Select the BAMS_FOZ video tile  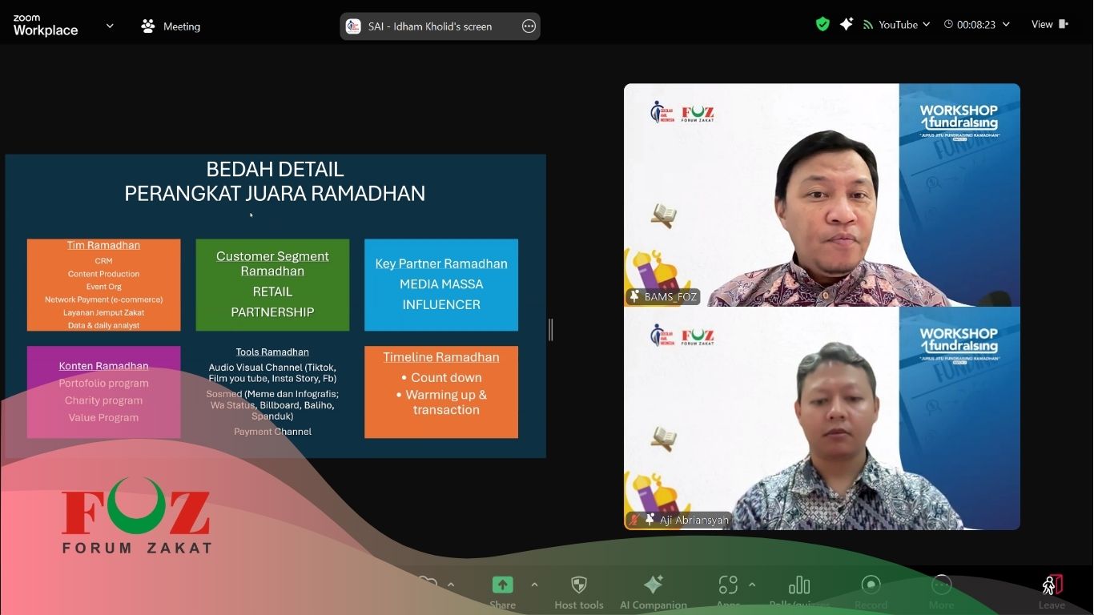pyautogui.click(x=822, y=195)
